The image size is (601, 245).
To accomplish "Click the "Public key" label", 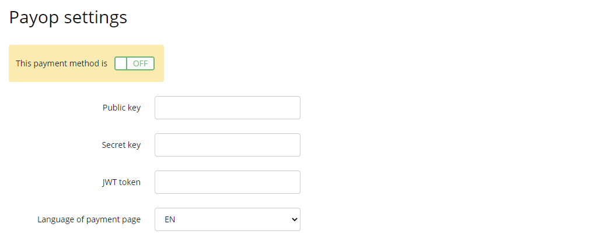I will [121, 108].
